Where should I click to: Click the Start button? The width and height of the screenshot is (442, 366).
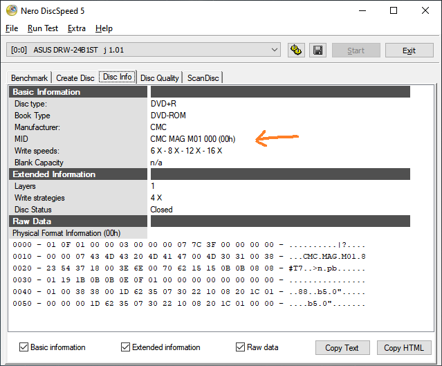(x=356, y=51)
